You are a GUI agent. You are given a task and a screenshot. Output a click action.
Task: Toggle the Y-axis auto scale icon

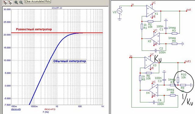pyautogui.click(x=10, y=2)
